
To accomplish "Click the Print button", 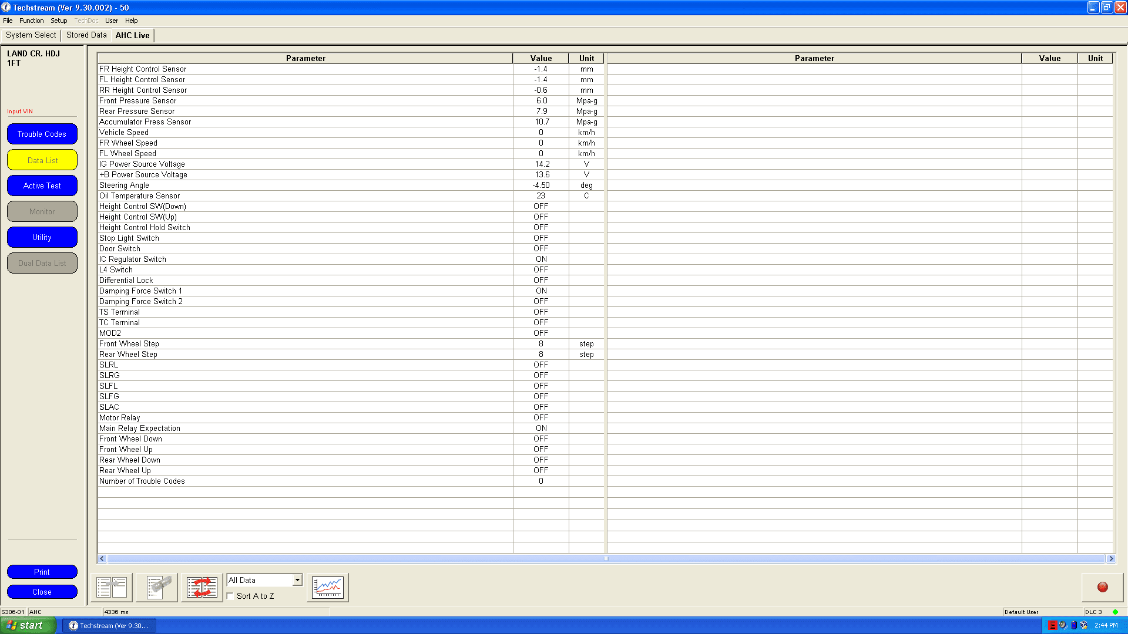I will point(42,572).
